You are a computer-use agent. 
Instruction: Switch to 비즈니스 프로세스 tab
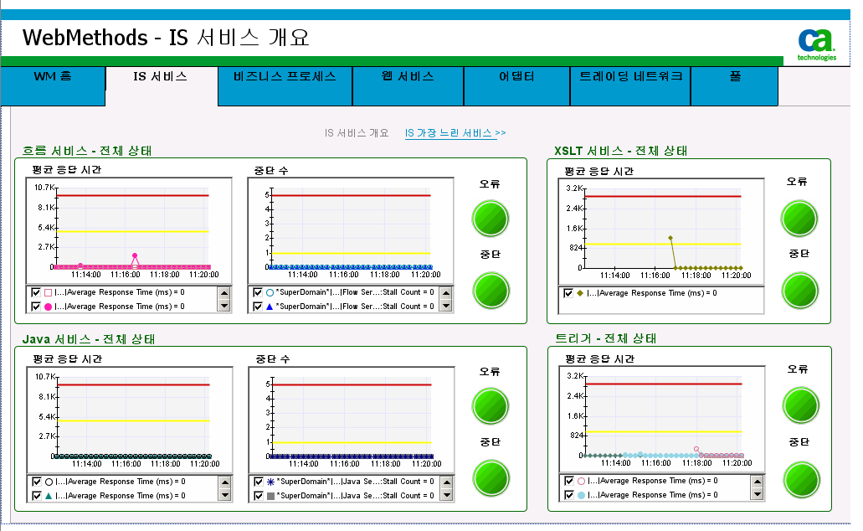point(285,86)
